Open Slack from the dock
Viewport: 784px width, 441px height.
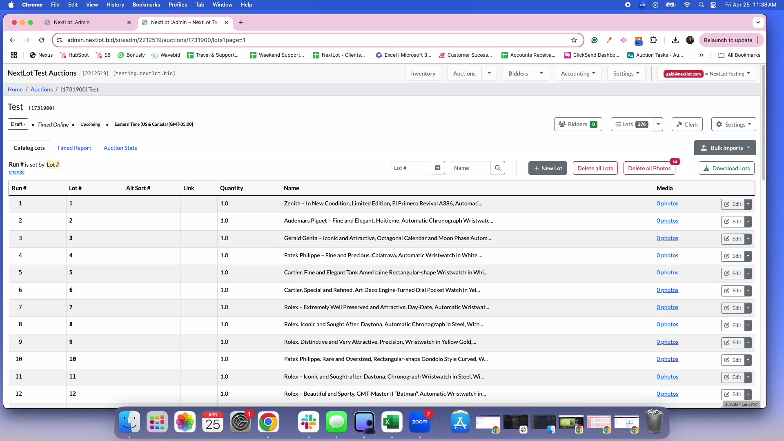click(309, 422)
